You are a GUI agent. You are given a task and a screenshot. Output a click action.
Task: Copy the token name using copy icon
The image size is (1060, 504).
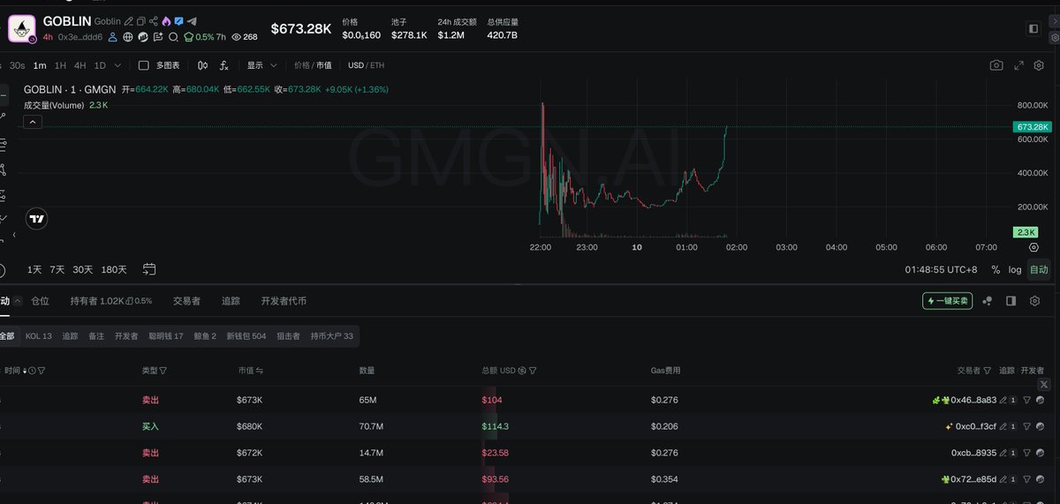140,21
